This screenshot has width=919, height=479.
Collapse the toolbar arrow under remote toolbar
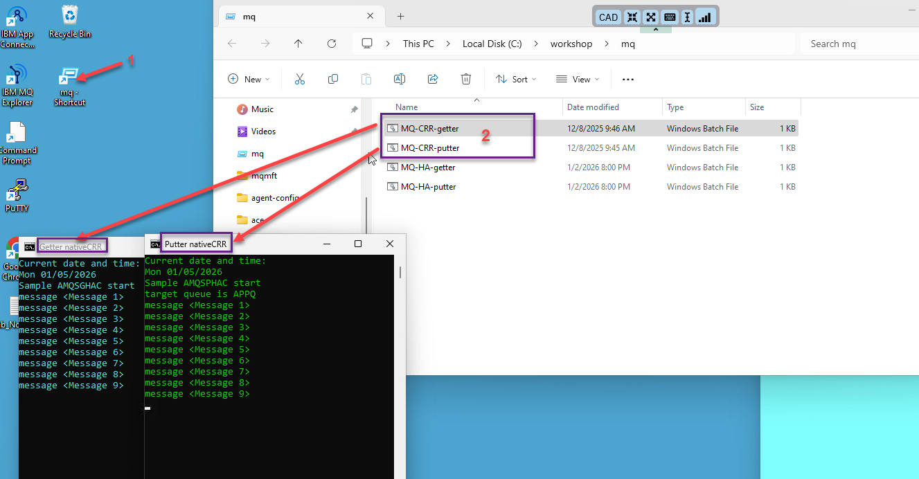[x=655, y=30]
